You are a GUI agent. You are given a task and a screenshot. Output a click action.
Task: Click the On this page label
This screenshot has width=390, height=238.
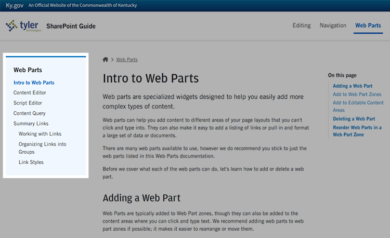(342, 75)
